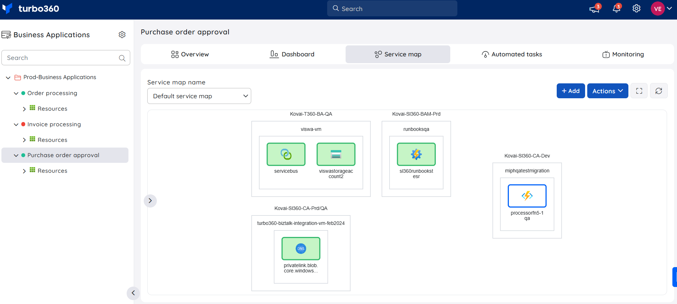Click the turbo360 logo icon
677x304 pixels.
click(7, 8)
